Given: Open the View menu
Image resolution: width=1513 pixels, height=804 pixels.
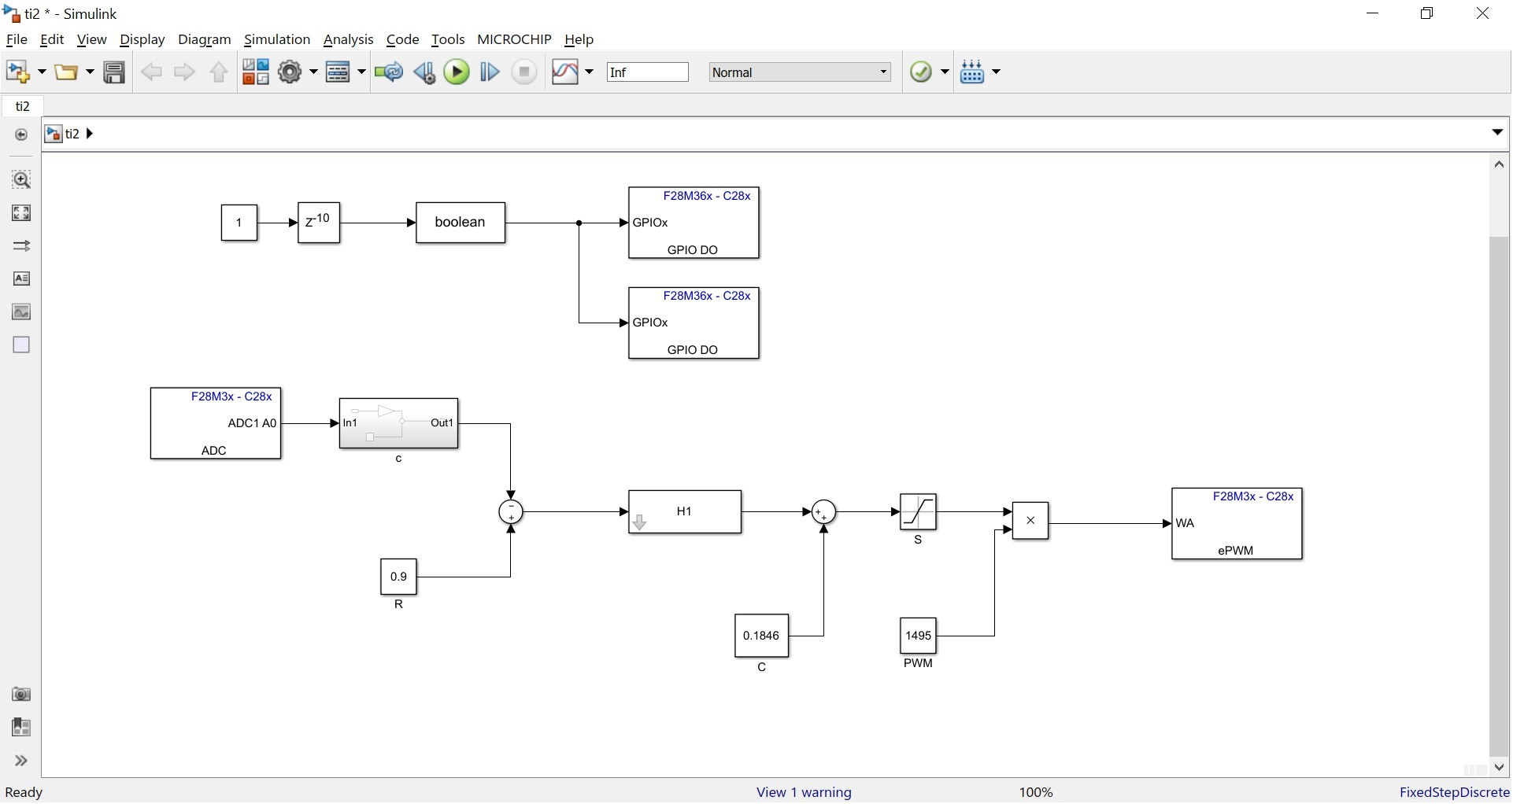Looking at the screenshot, I should click(91, 39).
